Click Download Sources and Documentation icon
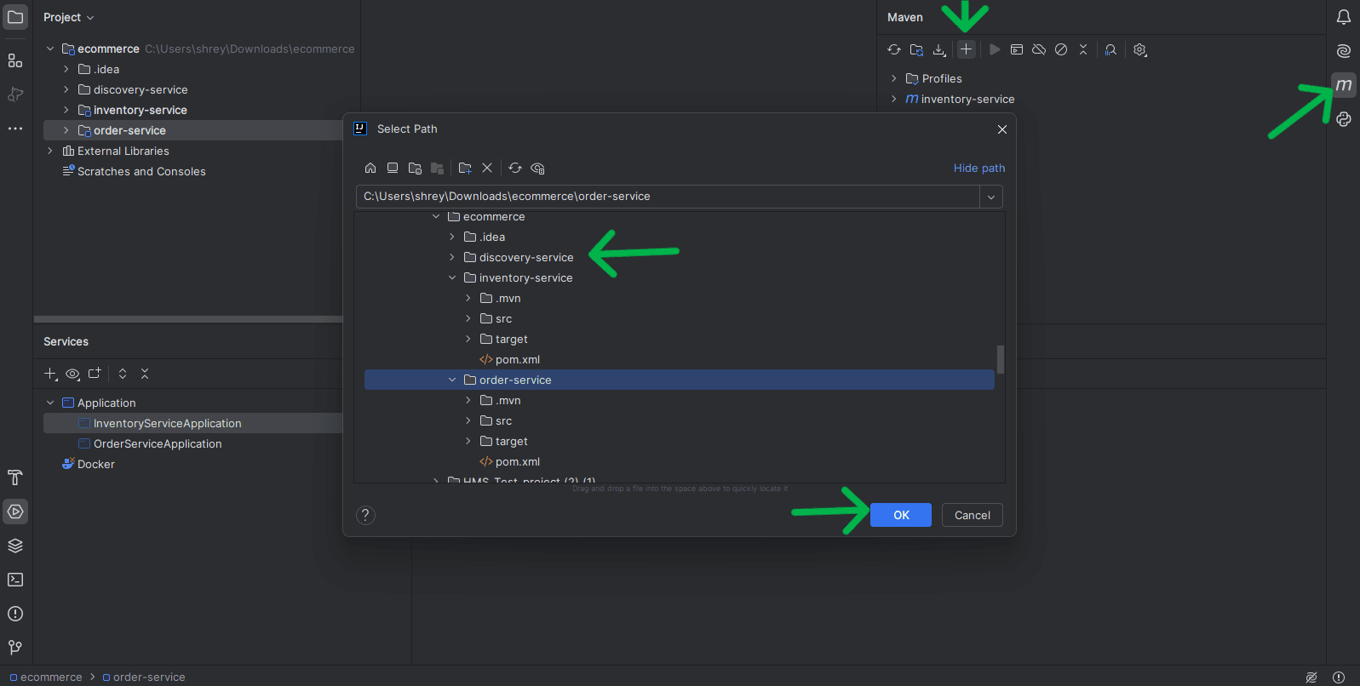This screenshot has width=1360, height=686. click(x=939, y=49)
